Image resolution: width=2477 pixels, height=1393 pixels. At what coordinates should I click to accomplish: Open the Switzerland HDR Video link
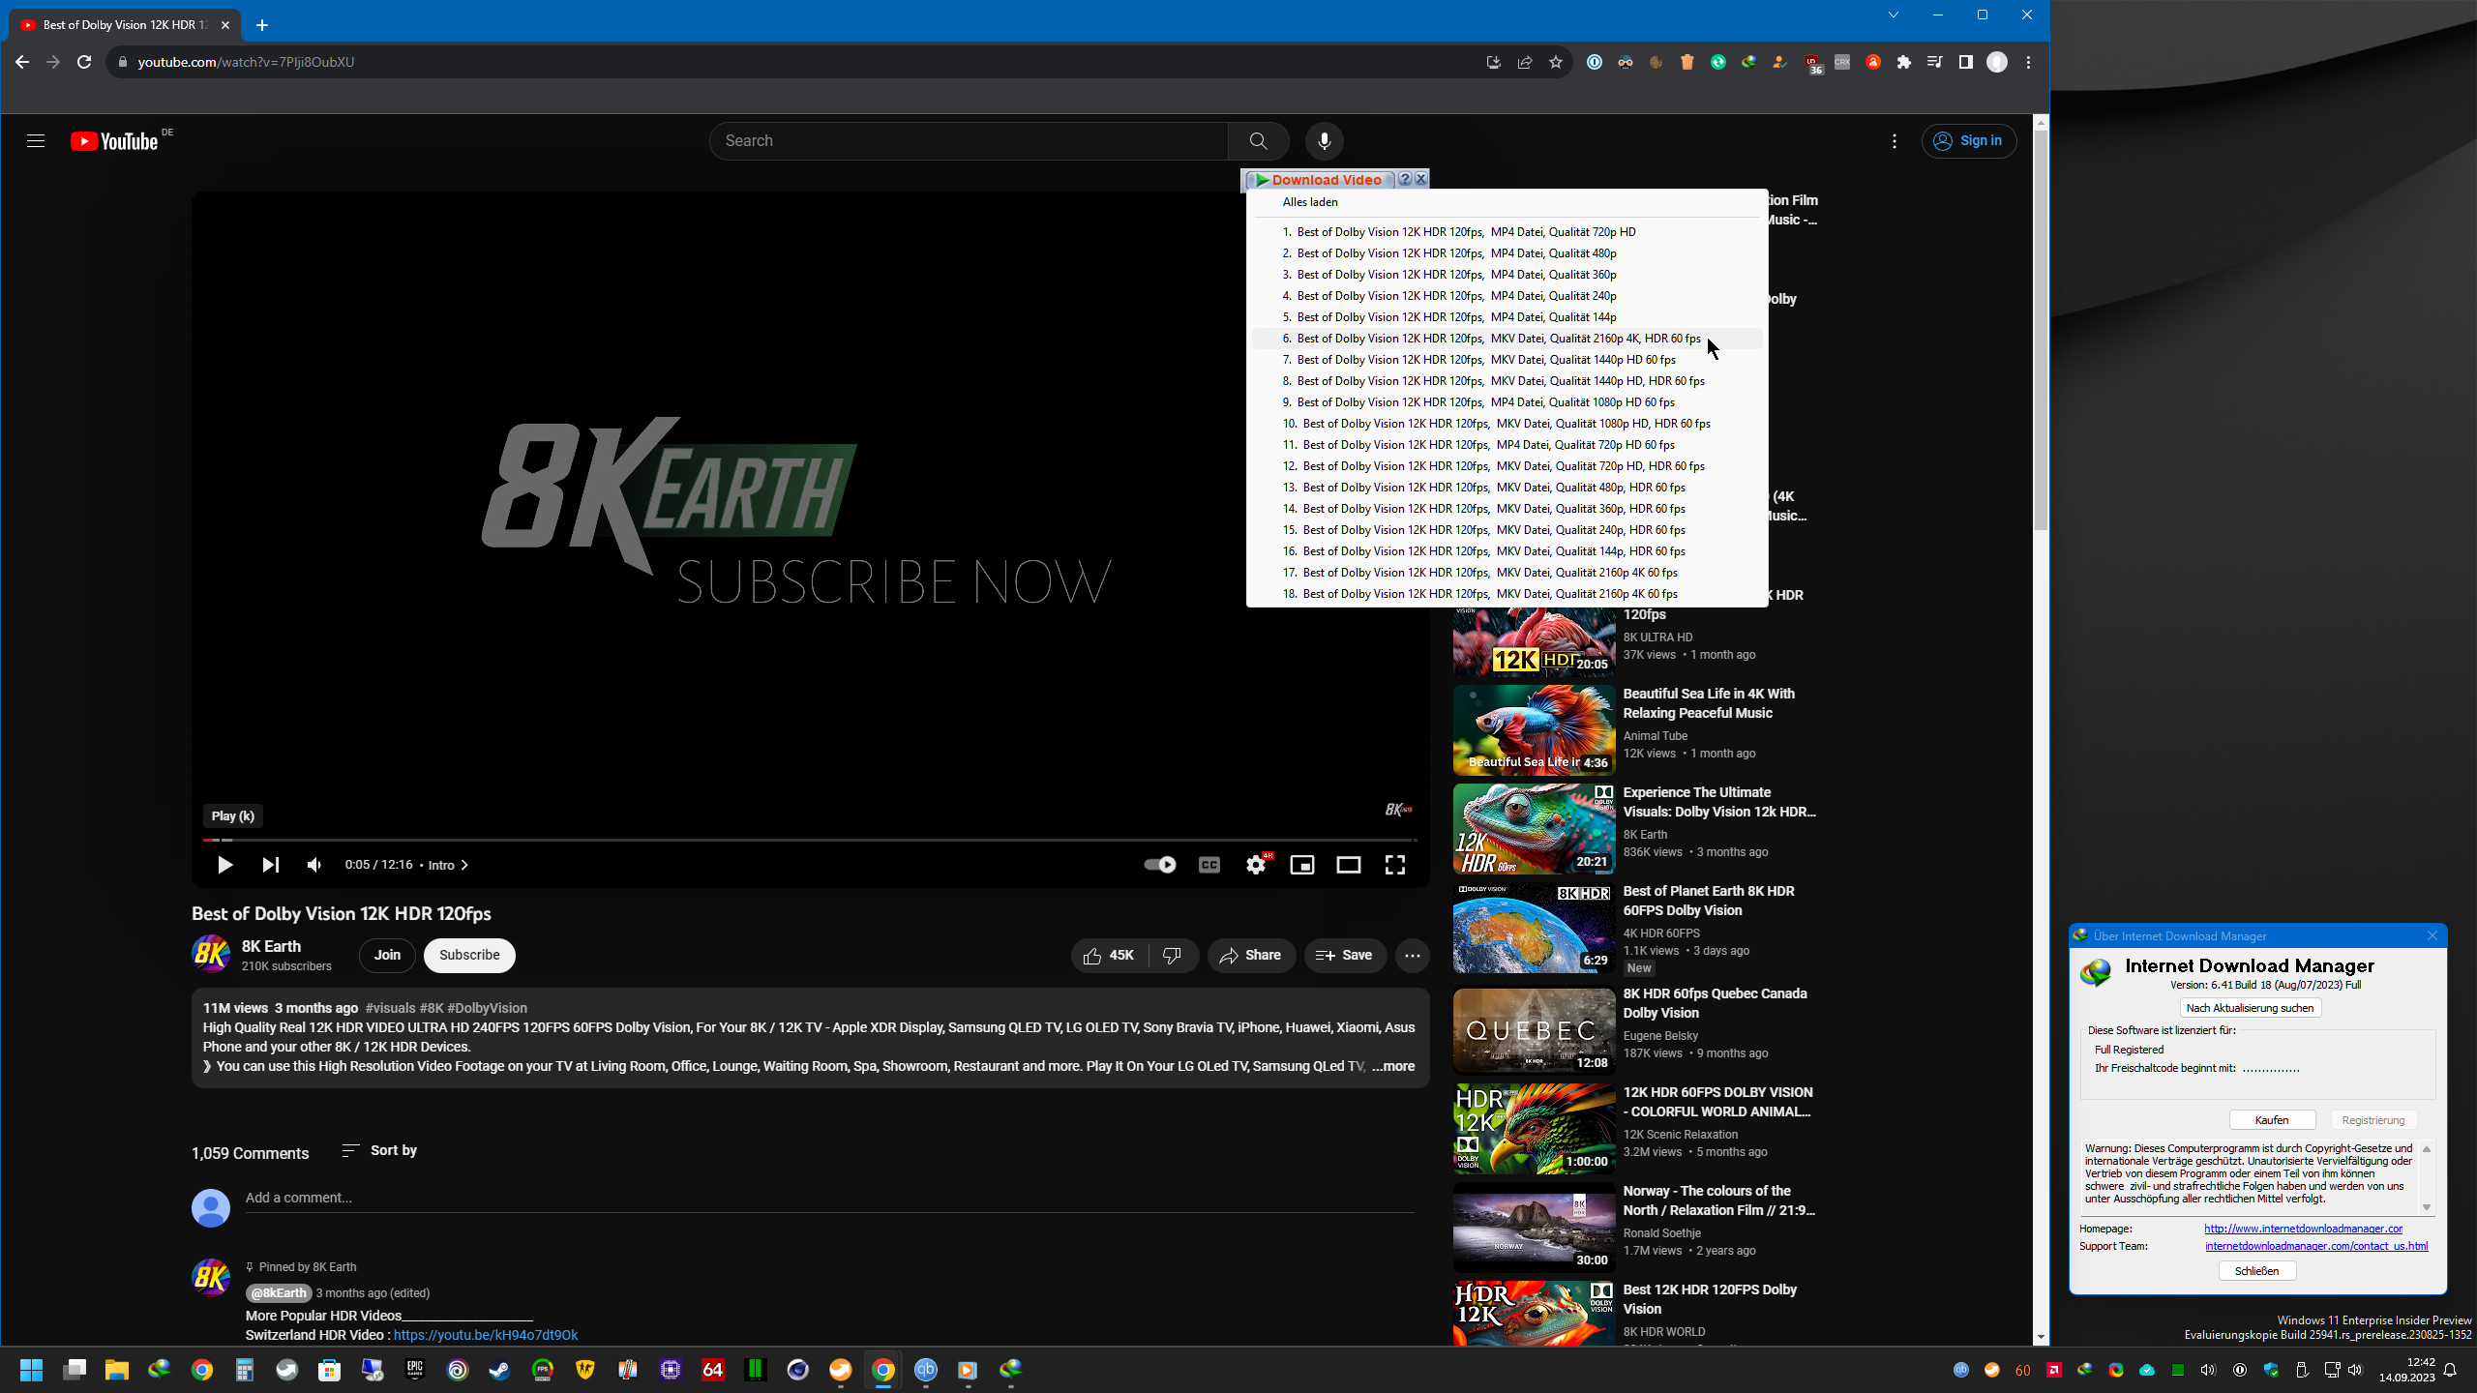(486, 1335)
